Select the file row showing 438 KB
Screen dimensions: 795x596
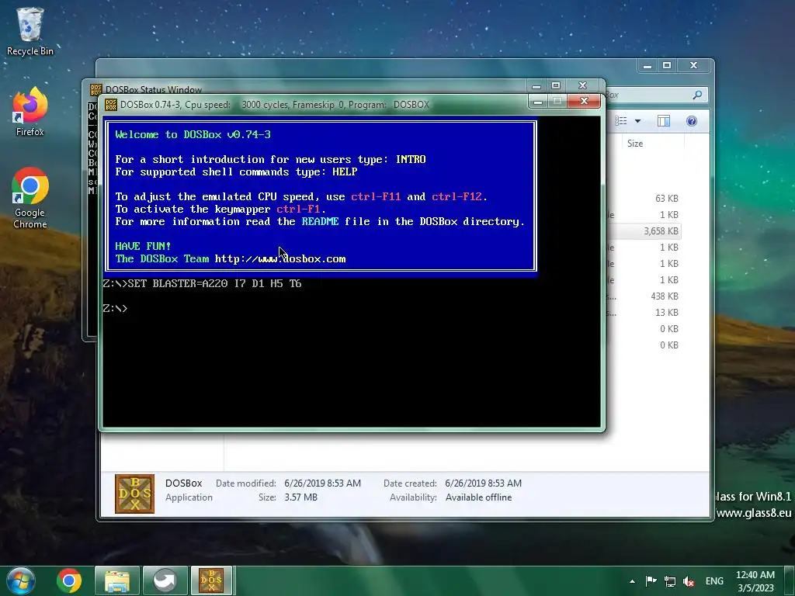tap(645, 296)
